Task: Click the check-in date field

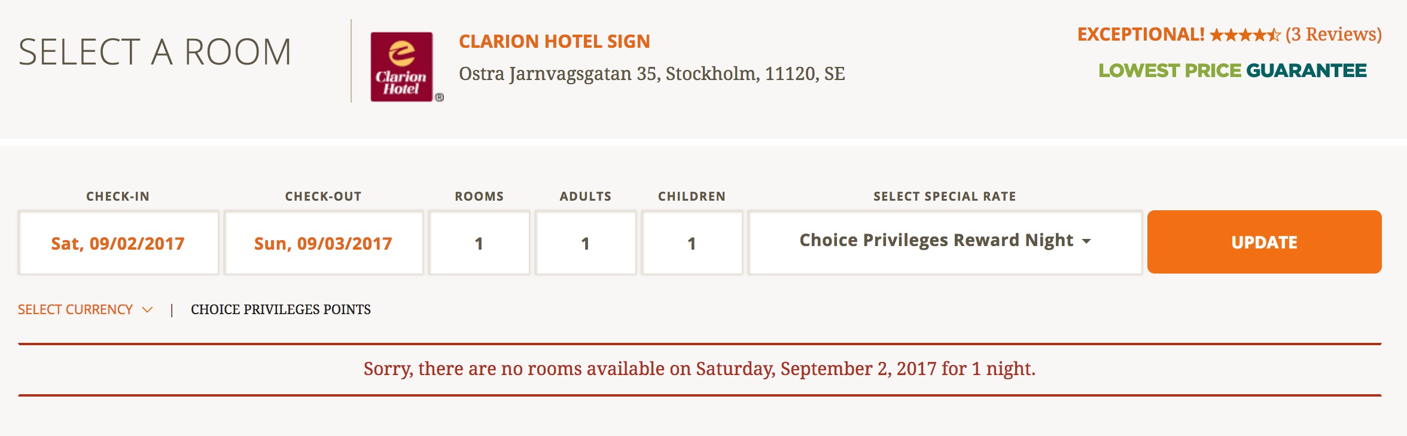Action: (x=118, y=243)
